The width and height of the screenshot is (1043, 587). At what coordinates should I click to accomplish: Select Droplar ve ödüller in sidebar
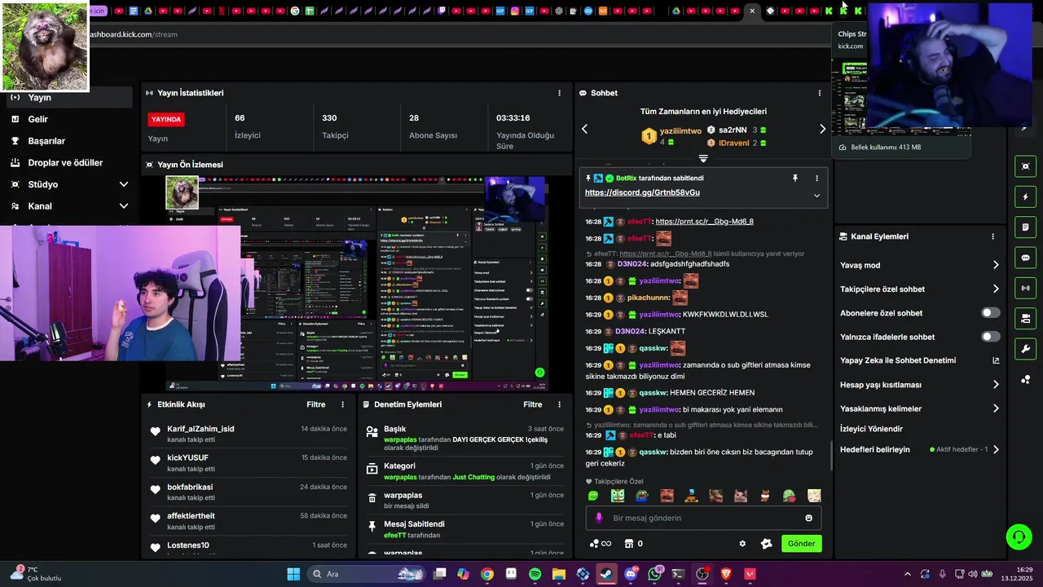coord(66,162)
